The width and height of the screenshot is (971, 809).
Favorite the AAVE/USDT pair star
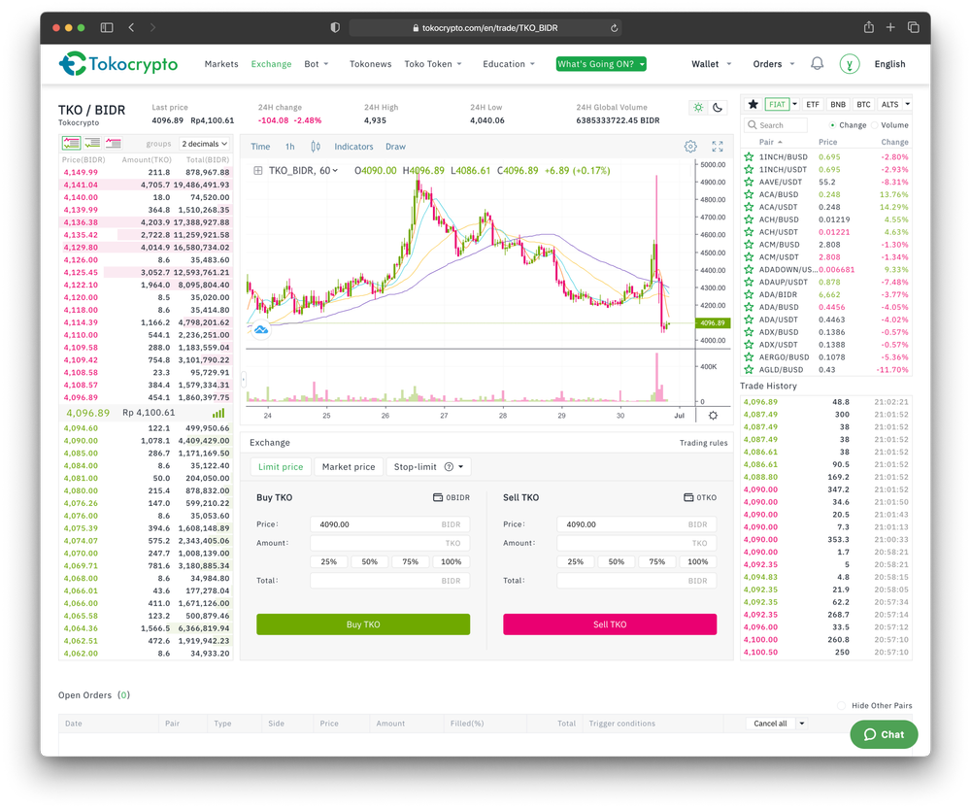tap(749, 183)
